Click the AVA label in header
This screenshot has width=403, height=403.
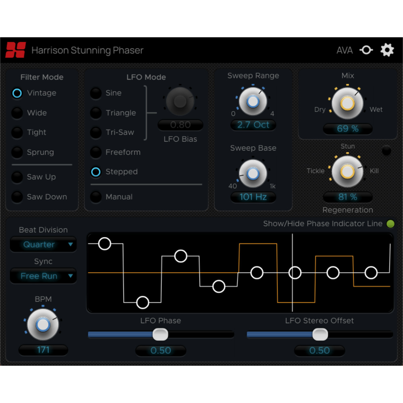point(345,50)
